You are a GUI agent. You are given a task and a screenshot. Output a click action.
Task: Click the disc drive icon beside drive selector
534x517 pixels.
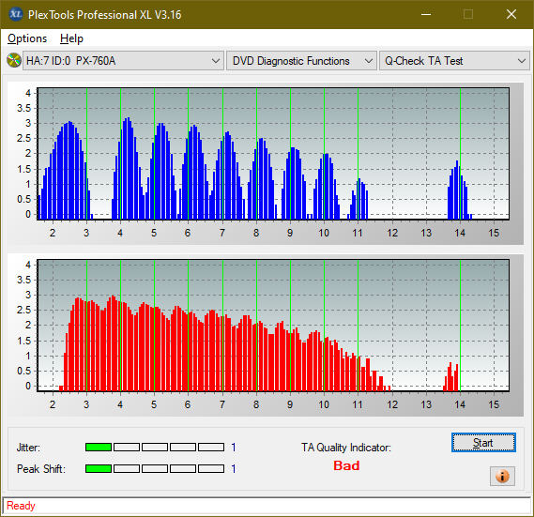(x=14, y=61)
